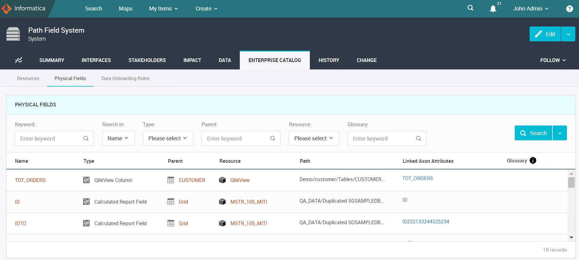Viewport: 579px width, 260px height.
Task: Click the type icon in the IDTO row
Action: coord(87,223)
